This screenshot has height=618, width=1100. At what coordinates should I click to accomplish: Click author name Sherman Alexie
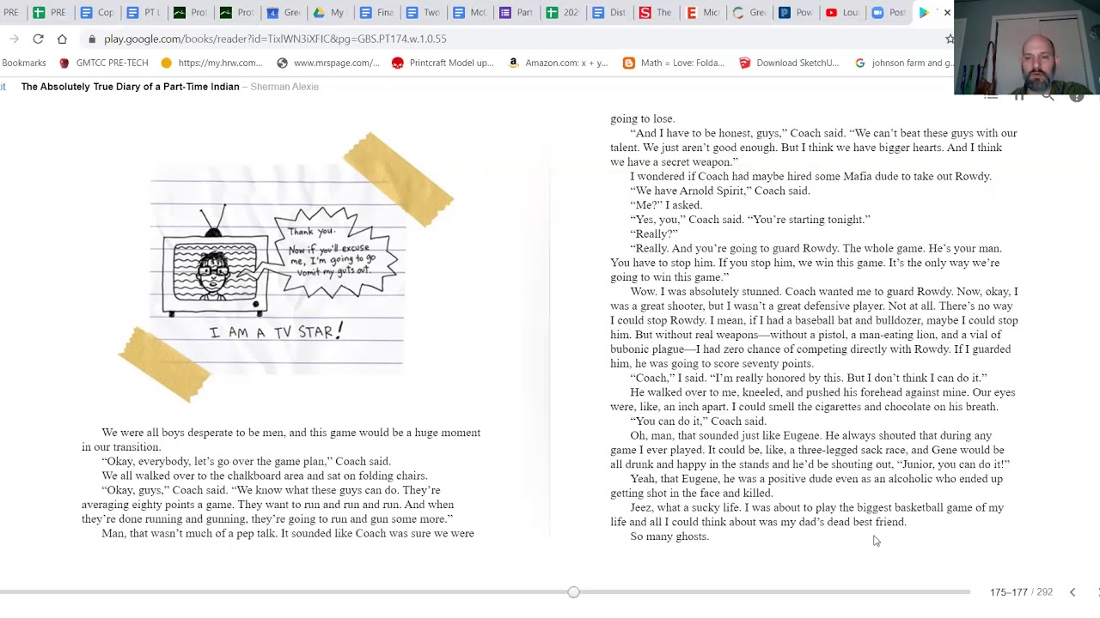point(284,87)
